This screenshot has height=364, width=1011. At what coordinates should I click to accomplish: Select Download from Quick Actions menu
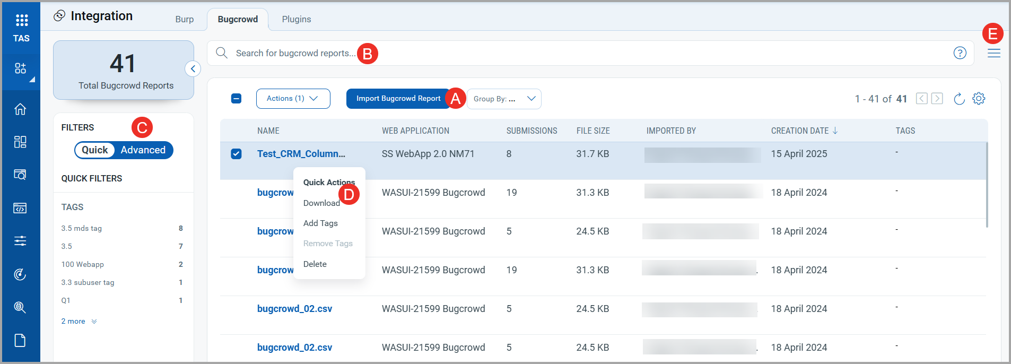tap(321, 203)
